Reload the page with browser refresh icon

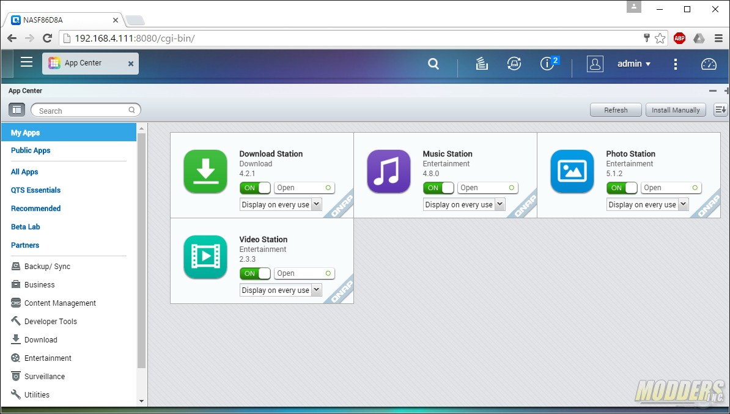coord(47,38)
